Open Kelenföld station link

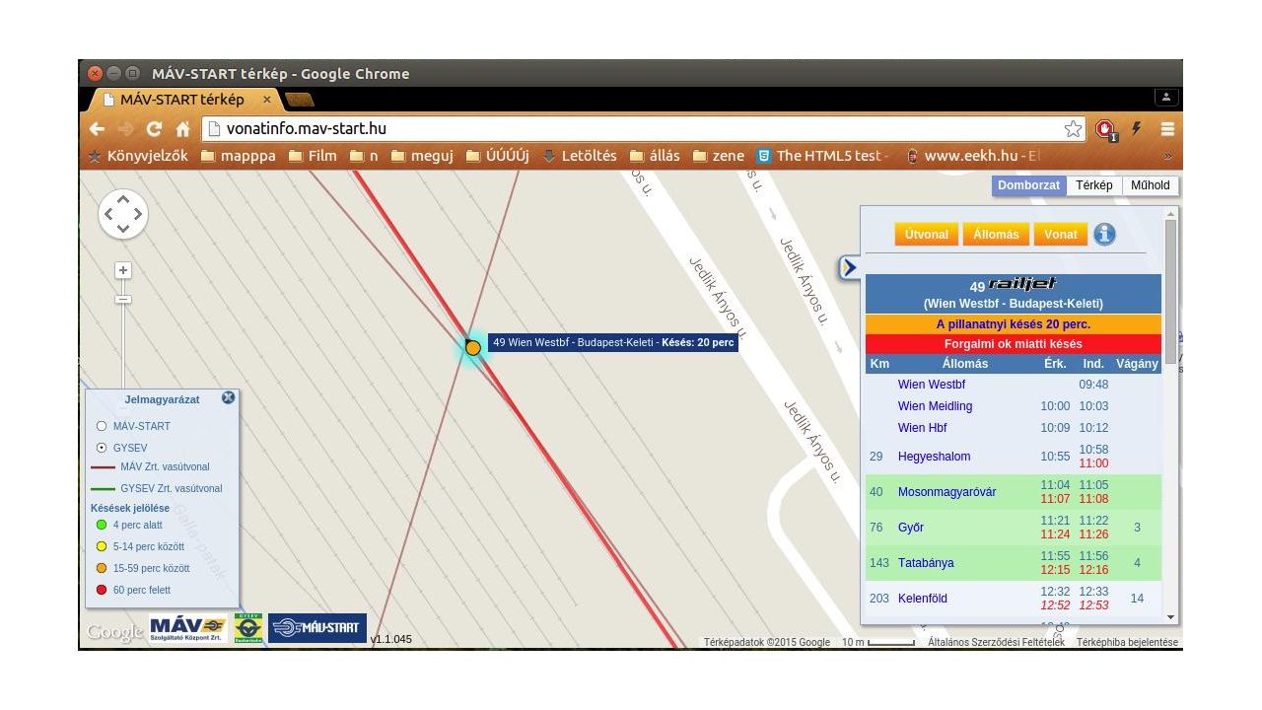pyautogui.click(x=923, y=599)
